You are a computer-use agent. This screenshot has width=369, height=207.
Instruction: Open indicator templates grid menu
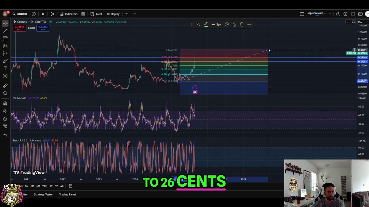[83, 14]
